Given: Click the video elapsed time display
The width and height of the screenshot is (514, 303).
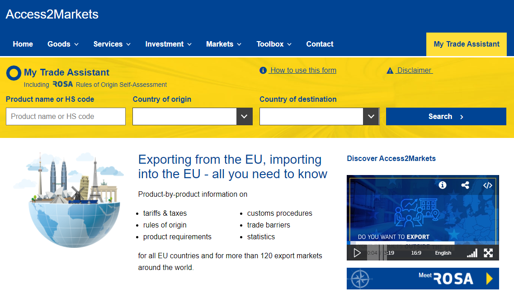Looking at the screenshot, I should click(372, 253).
